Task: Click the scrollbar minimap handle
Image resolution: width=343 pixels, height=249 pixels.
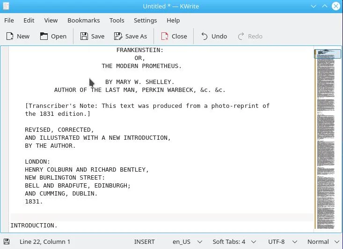Action: 327,54
